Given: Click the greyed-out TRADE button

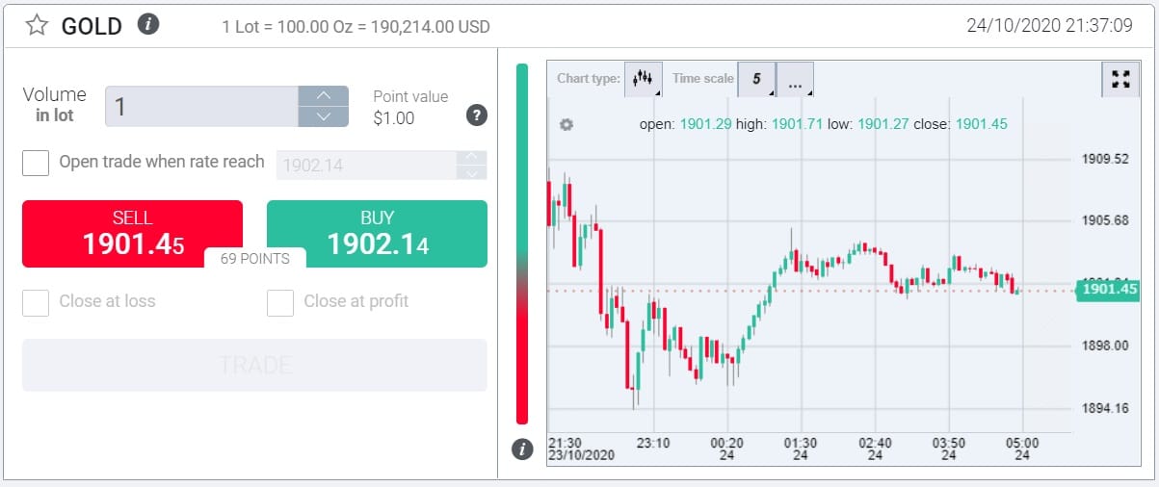Looking at the screenshot, I should pyautogui.click(x=254, y=365).
